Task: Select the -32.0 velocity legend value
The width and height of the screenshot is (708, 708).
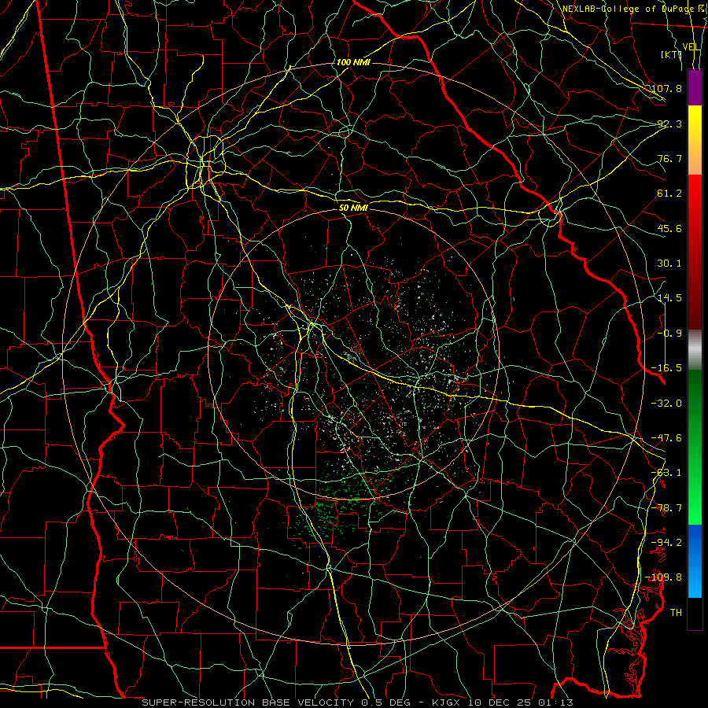Action: [666, 404]
